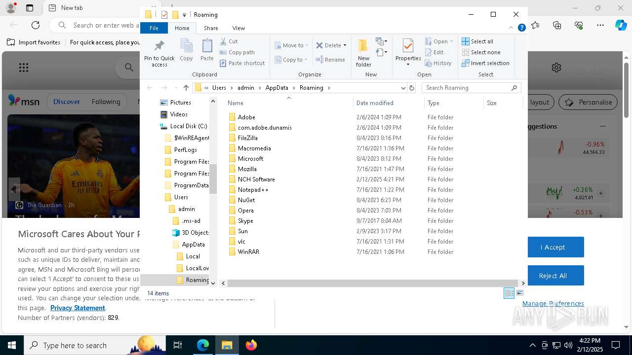The image size is (632, 355).
Task: Refresh the Edge browser page
Action: tap(36, 25)
